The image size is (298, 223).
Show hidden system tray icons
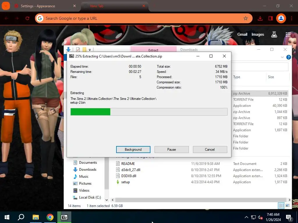click(x=246, y=217)
